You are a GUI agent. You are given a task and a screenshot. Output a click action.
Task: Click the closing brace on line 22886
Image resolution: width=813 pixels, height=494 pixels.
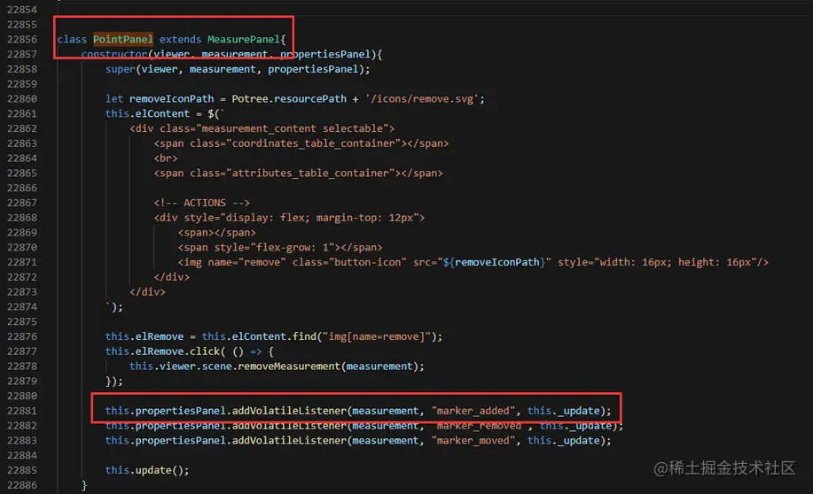[x=84, y=485]
